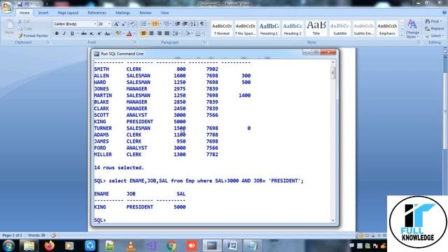Open Firefox from the taskbar

[50, 246]
